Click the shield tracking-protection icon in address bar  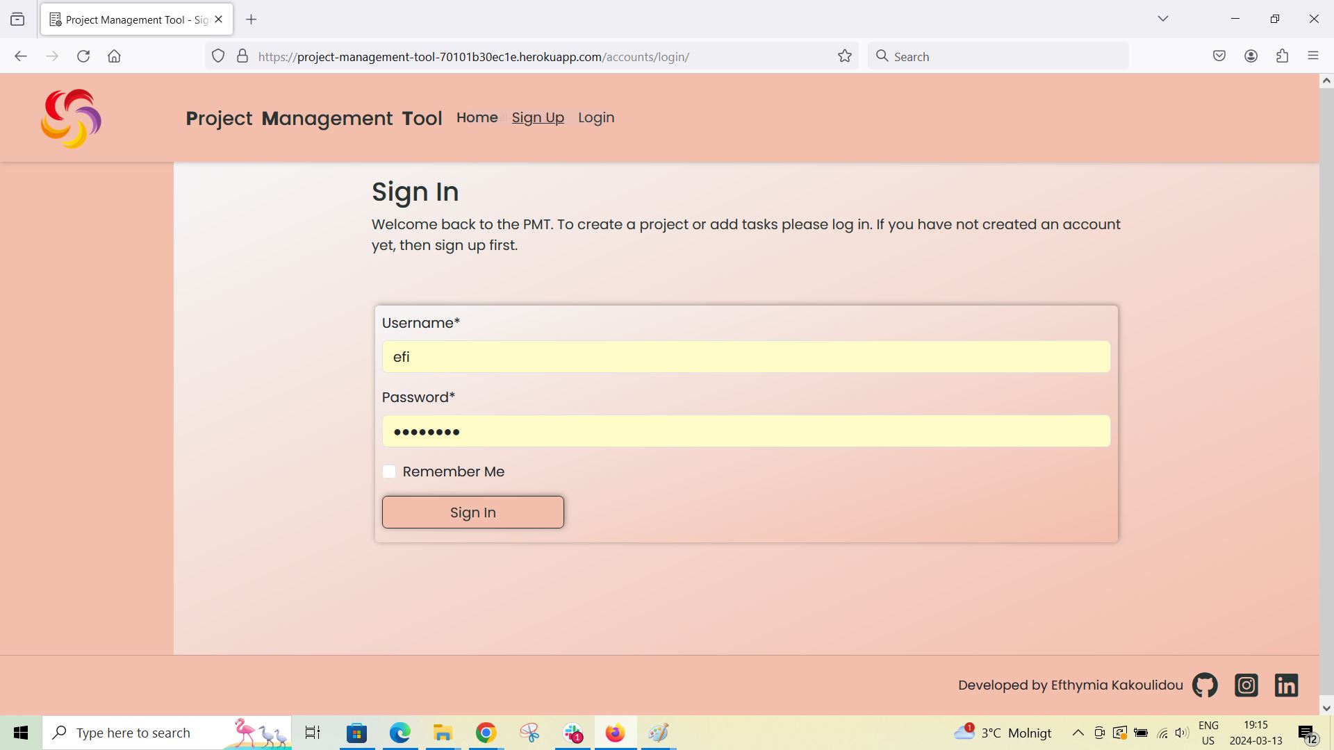pos(218,56)
